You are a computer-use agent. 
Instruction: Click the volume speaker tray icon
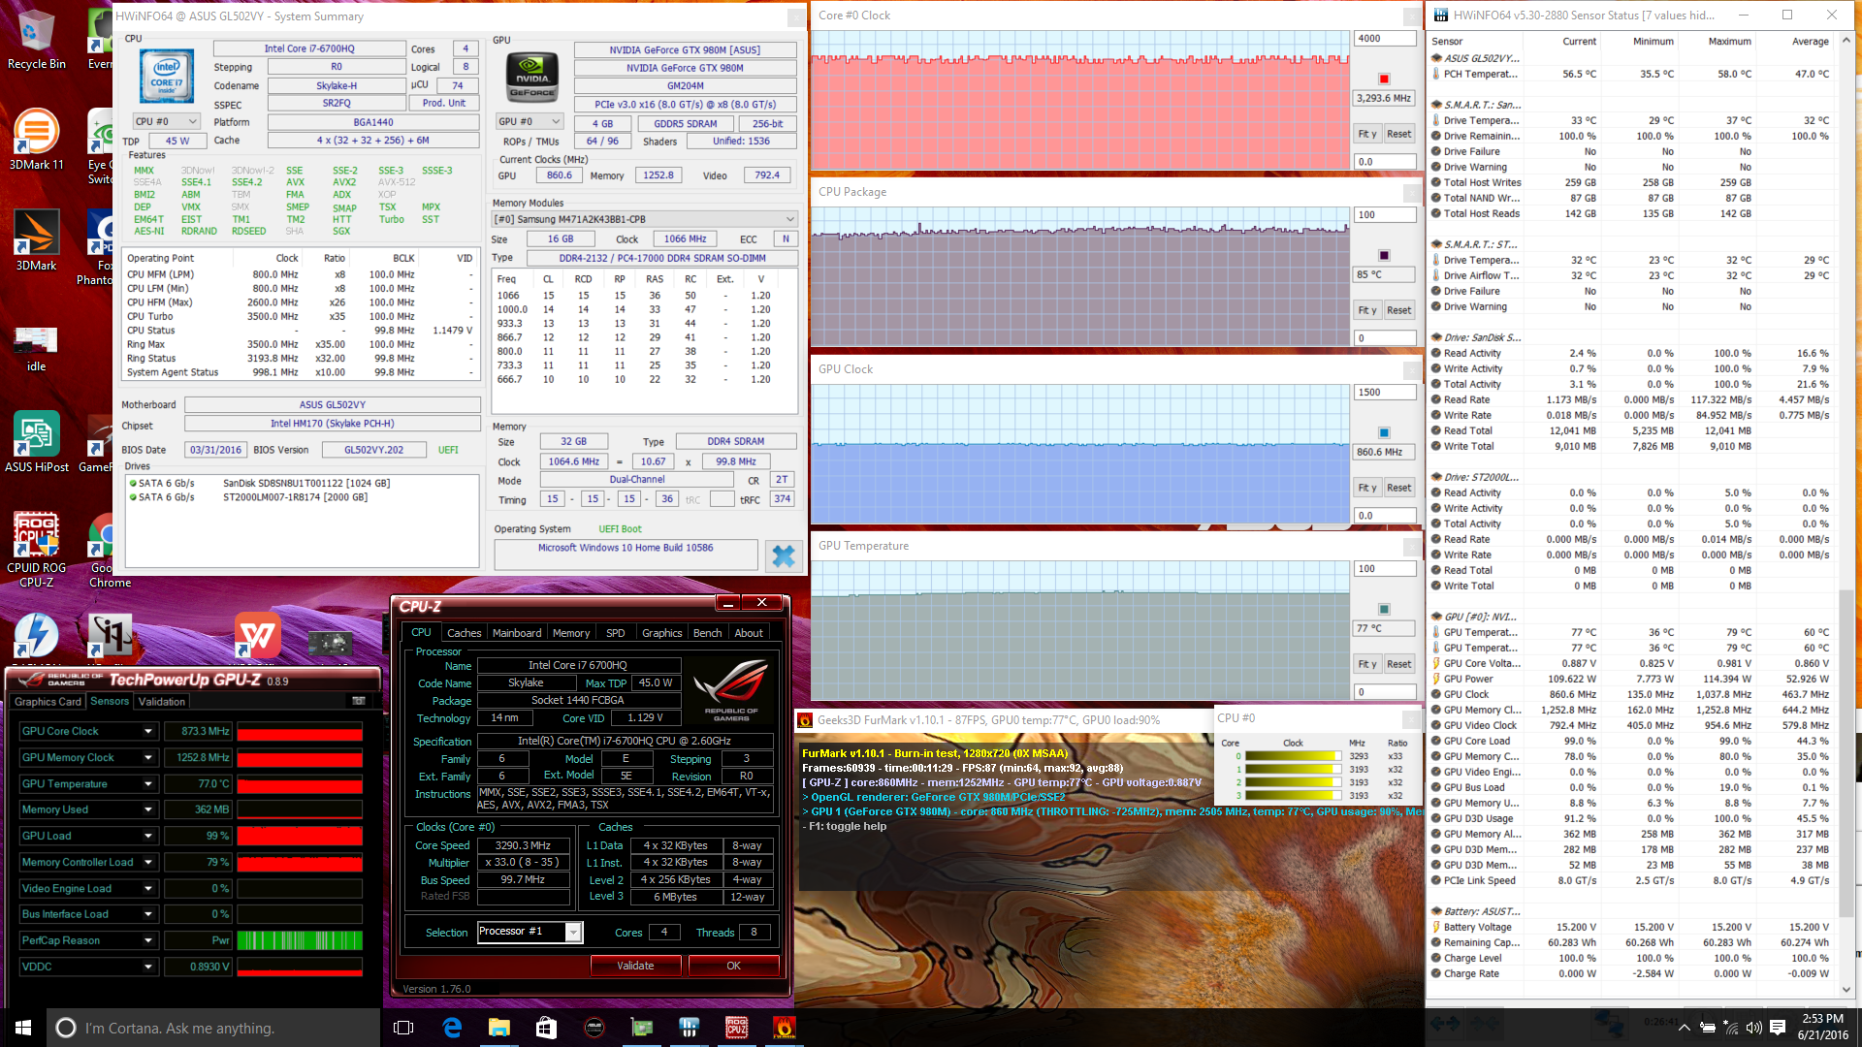[1753, 1028]
